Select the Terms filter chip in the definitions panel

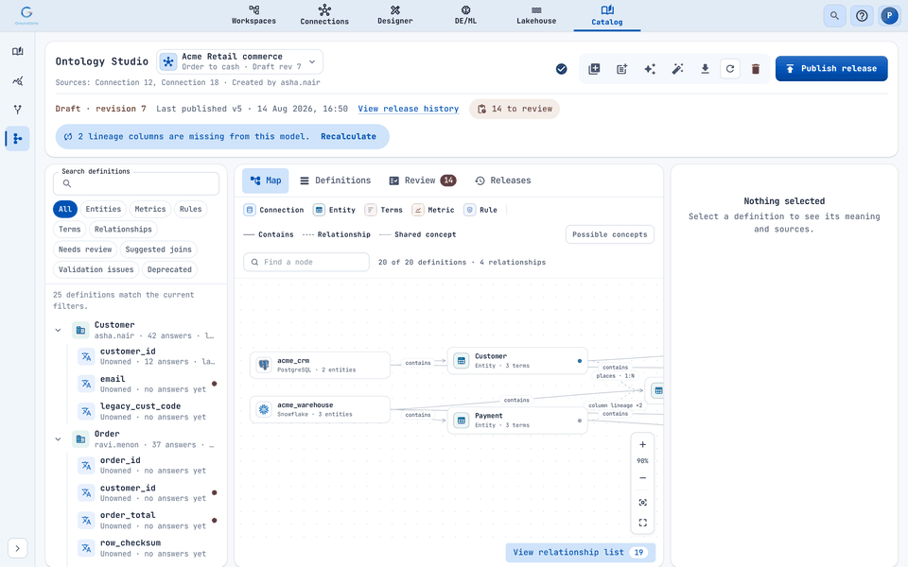pyautogui.click(x=69, y=229)
